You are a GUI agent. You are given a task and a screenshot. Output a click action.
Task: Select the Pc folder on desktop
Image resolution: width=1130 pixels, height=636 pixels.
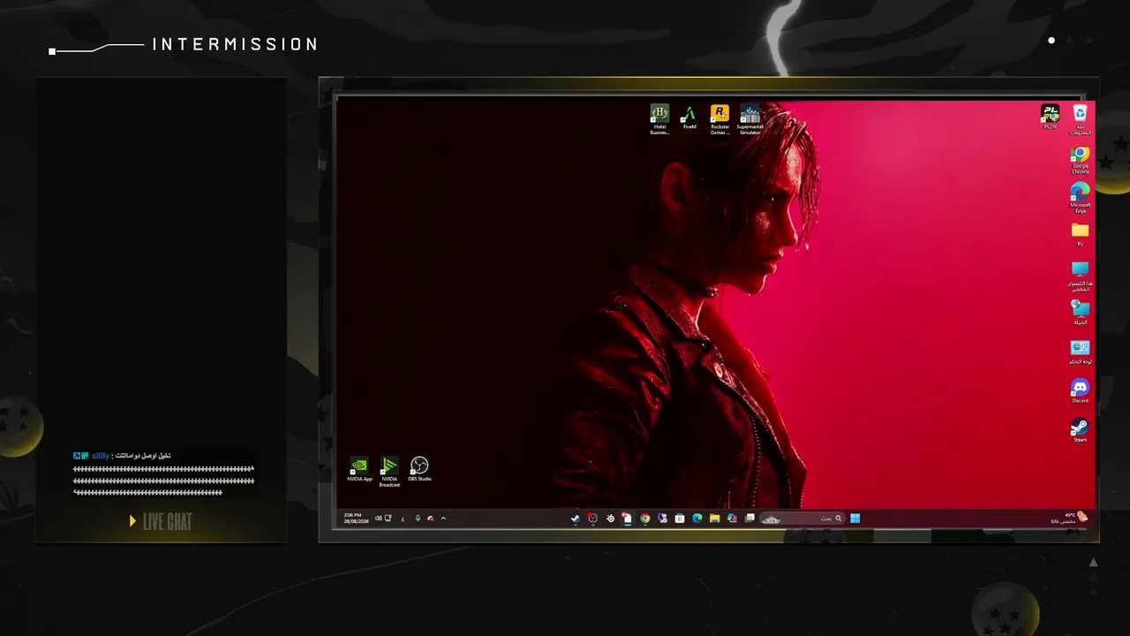[1080, 234]
